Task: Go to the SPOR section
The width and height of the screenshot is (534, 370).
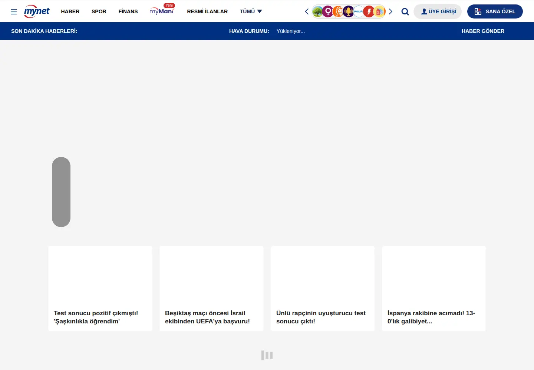Action: pyautogui.click(x=99, y=11)
